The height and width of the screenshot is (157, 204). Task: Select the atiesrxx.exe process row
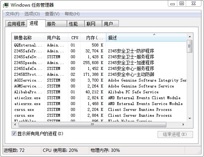pos(99,104)
